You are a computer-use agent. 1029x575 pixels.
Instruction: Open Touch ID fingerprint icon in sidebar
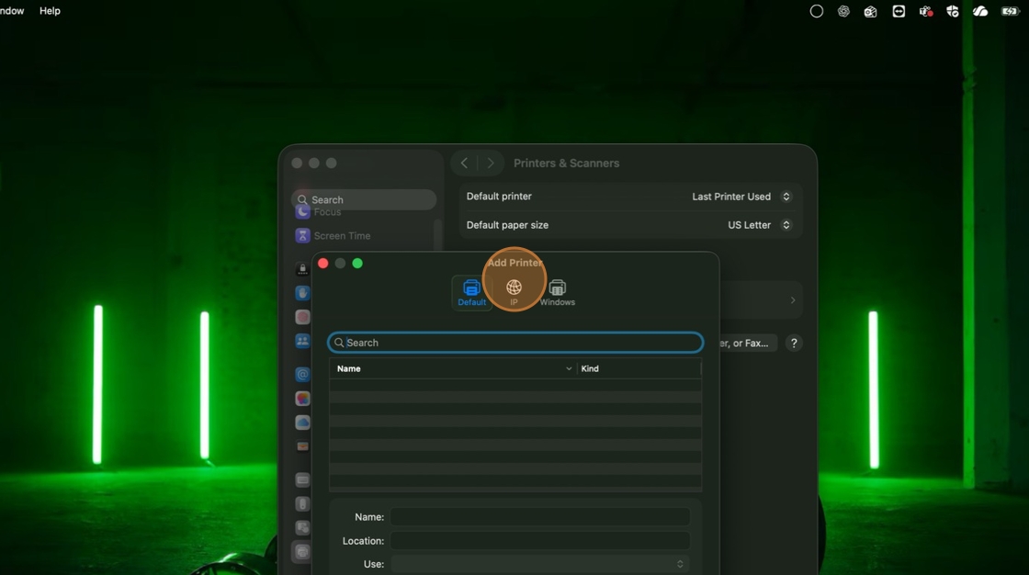(x=302, y=317)
